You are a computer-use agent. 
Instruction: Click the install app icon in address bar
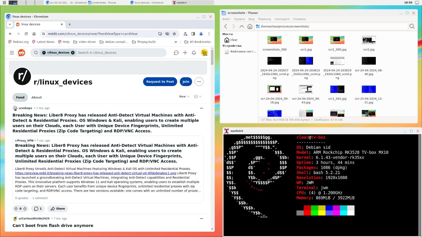[x=160, y=34]
